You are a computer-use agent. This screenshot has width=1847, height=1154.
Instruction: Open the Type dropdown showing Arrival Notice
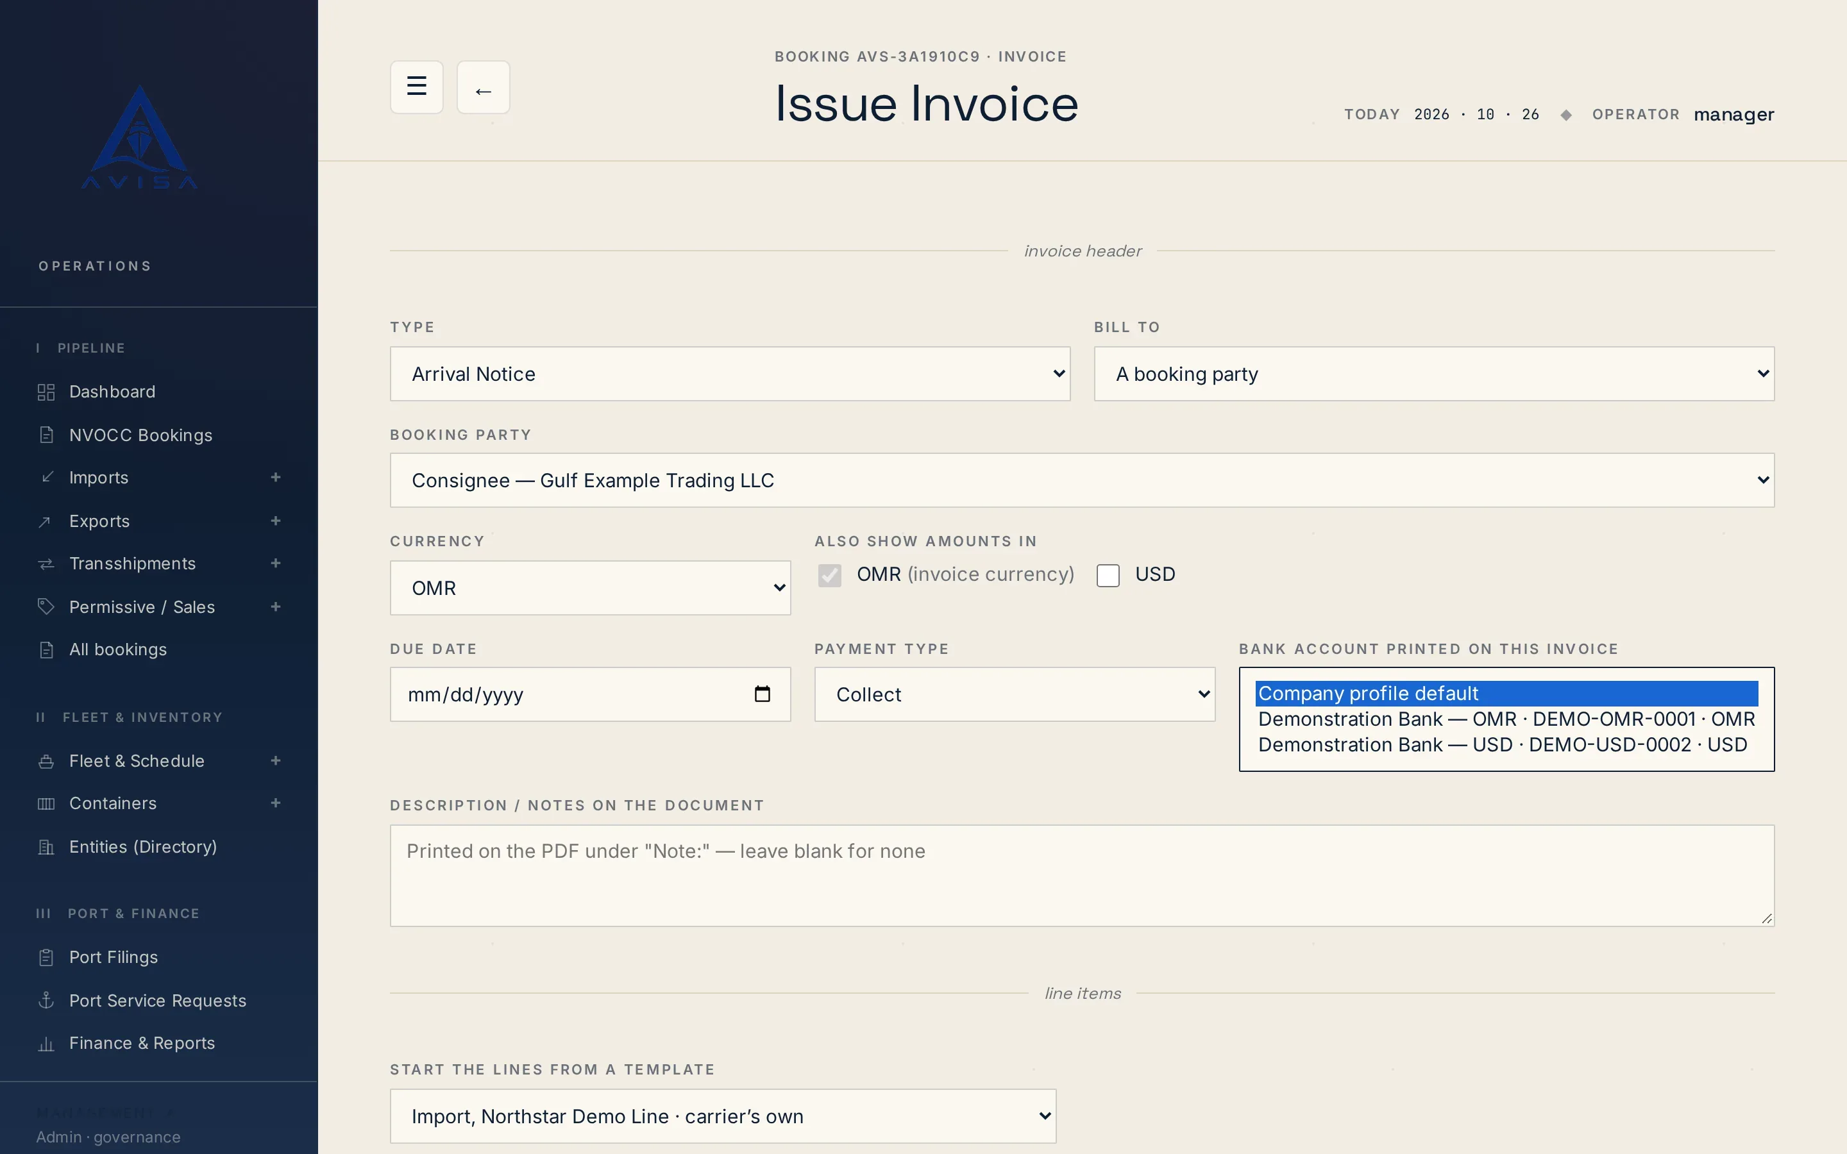[x=730, y=374]
